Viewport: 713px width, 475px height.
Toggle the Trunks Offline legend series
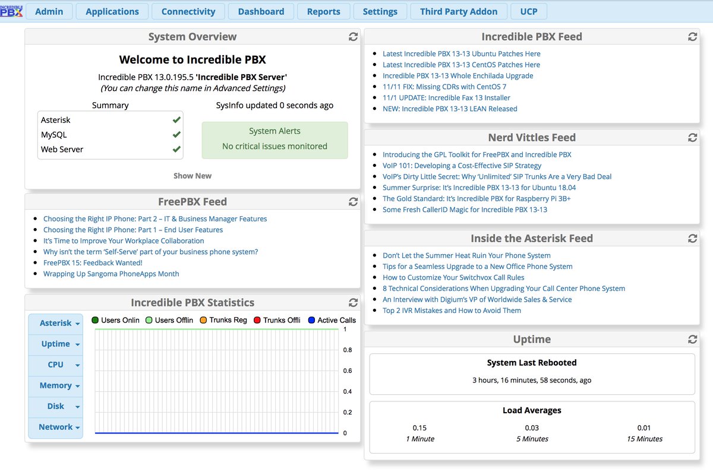tap(277, 320)
